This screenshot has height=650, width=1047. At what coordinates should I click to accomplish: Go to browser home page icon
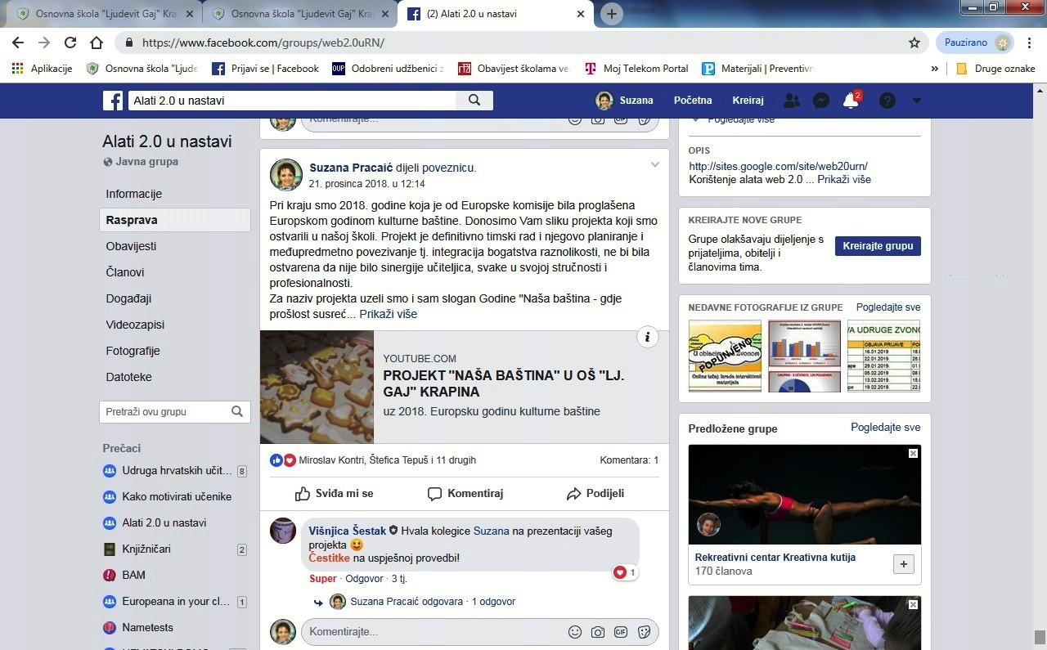coord(97,43)
